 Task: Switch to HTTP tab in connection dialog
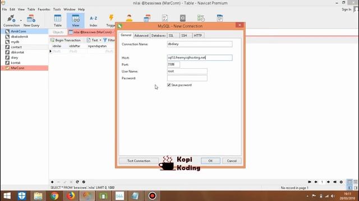pos(198,36)
